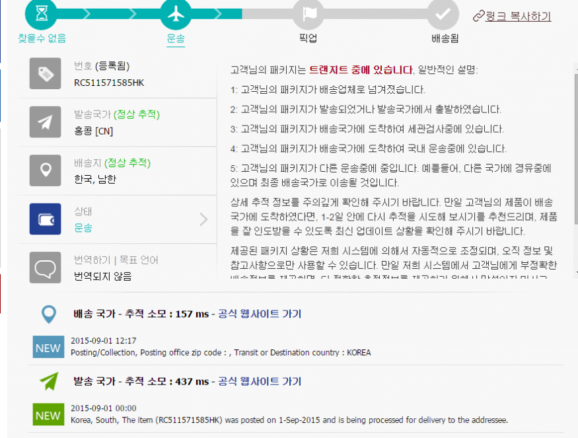
Task: Open origin country 공식 웹사이트 가기 link
Action: pyautogui.click(x=260, y=381)
